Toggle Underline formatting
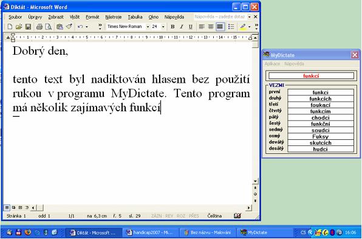Screen dimensions: 362x239 [191, 27]
